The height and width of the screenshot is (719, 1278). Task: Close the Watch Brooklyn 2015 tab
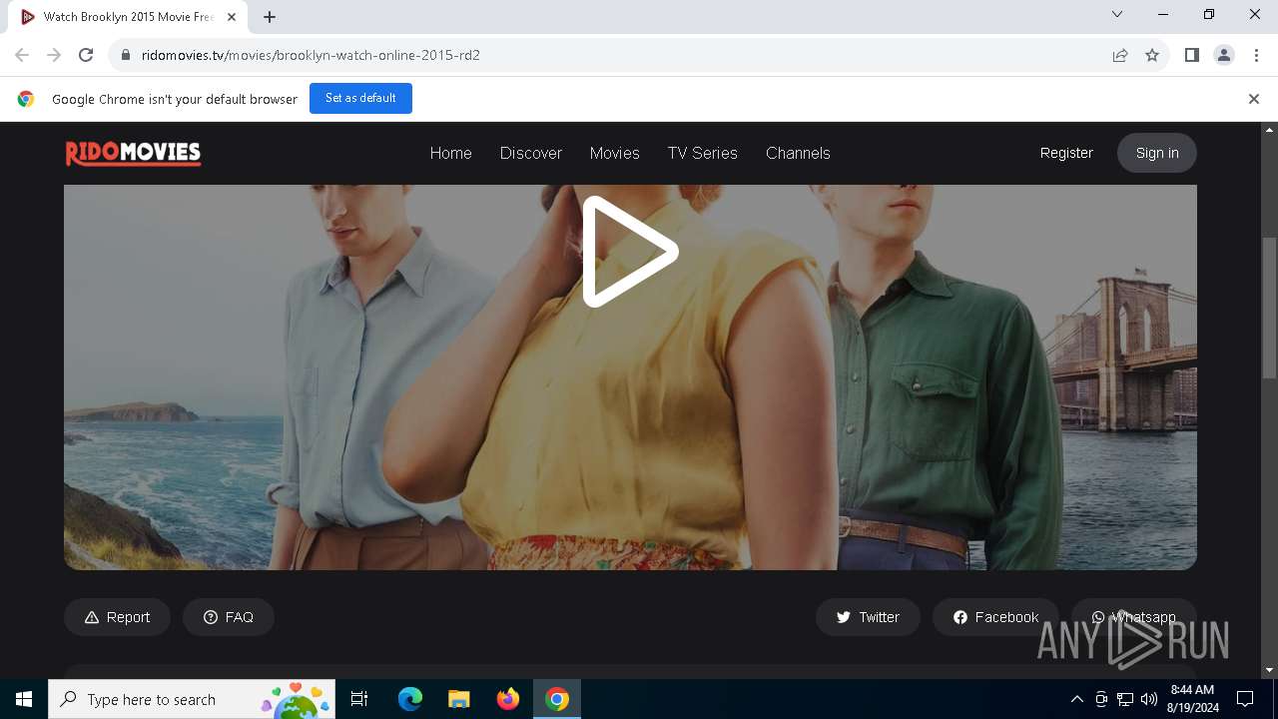[x=232, y=17]
